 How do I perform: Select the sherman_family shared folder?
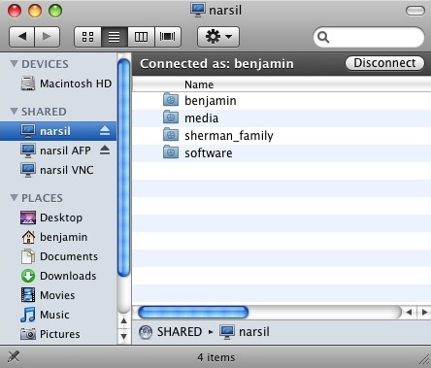pos(282,136)
